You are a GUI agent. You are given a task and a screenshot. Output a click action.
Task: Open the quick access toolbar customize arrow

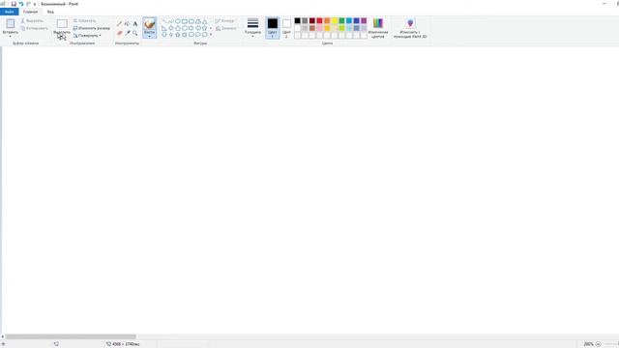pos(35,4)
